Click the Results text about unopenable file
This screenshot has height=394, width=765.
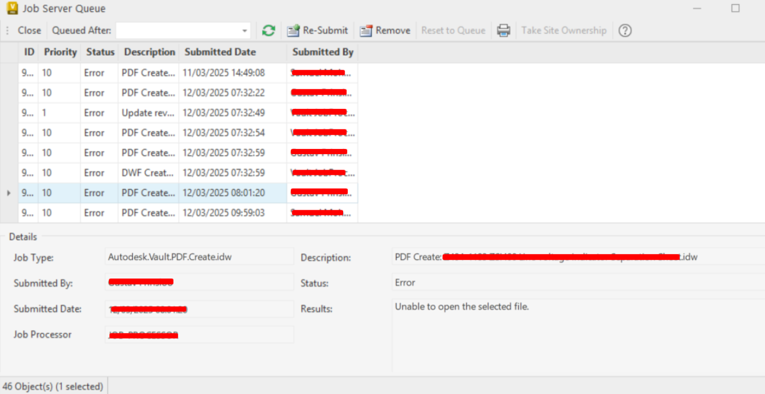click(x=463, y=306)
